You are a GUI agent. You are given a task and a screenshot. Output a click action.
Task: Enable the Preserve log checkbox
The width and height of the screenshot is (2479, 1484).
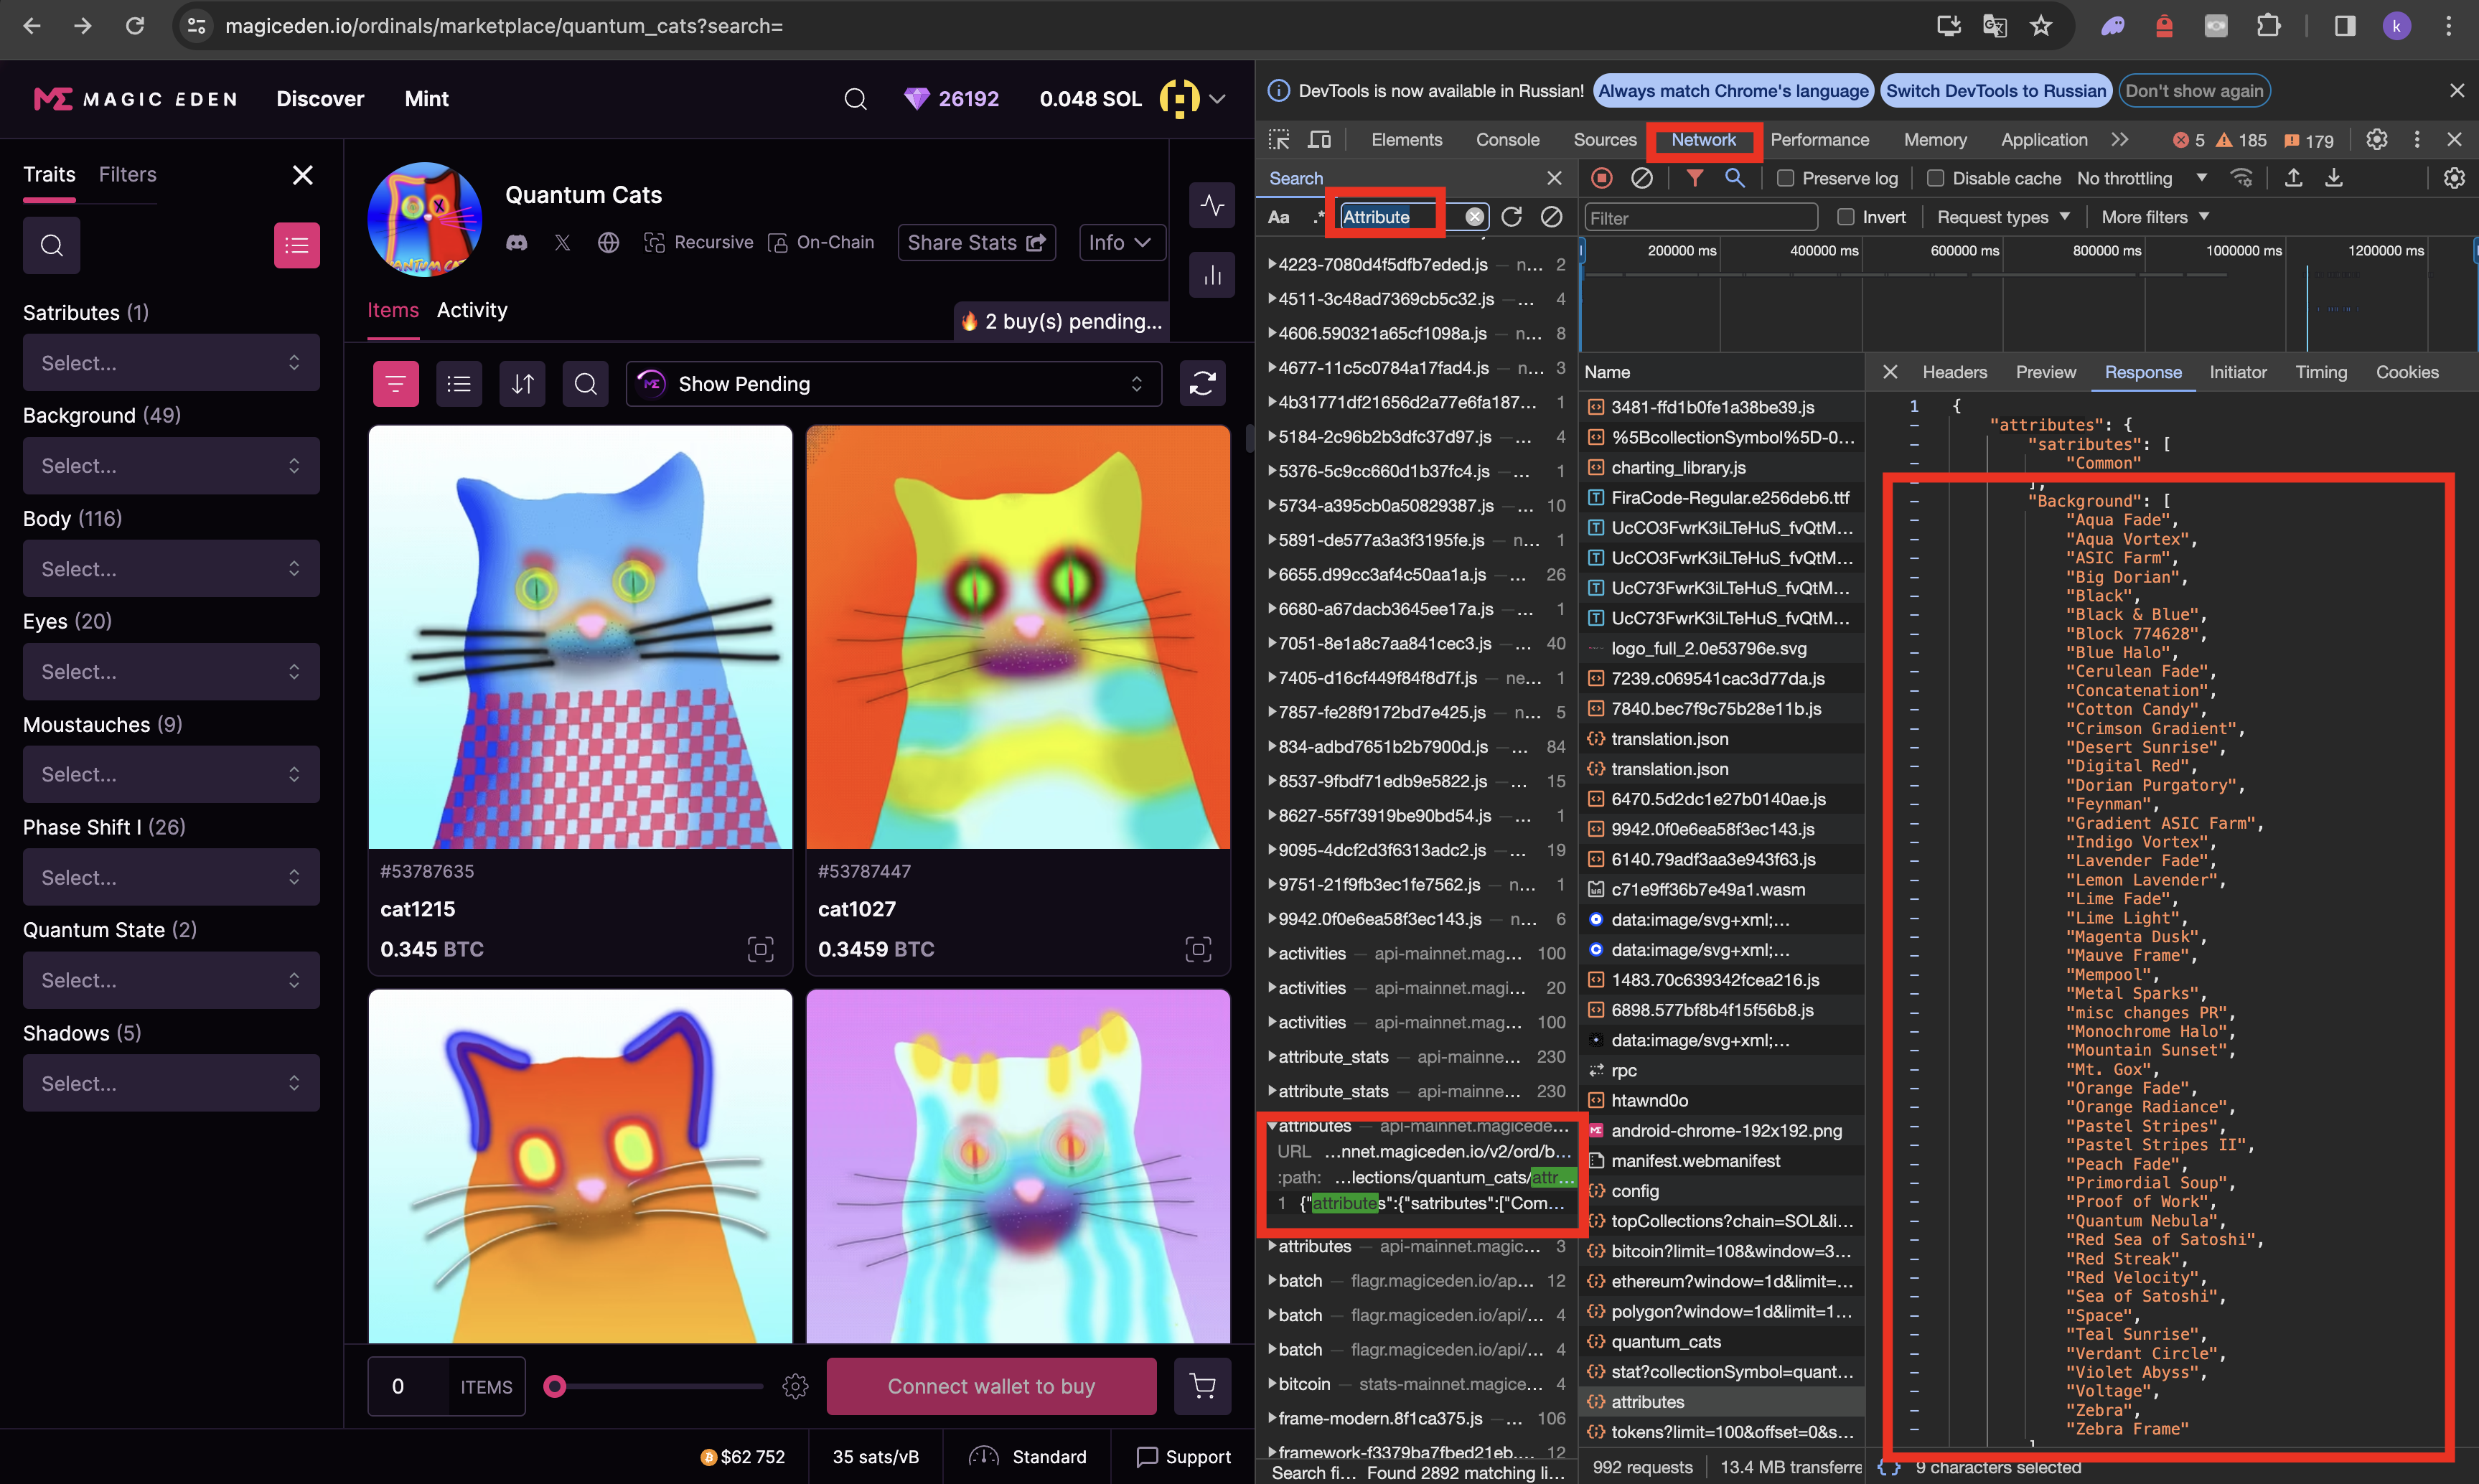(x=1785, y=178)
